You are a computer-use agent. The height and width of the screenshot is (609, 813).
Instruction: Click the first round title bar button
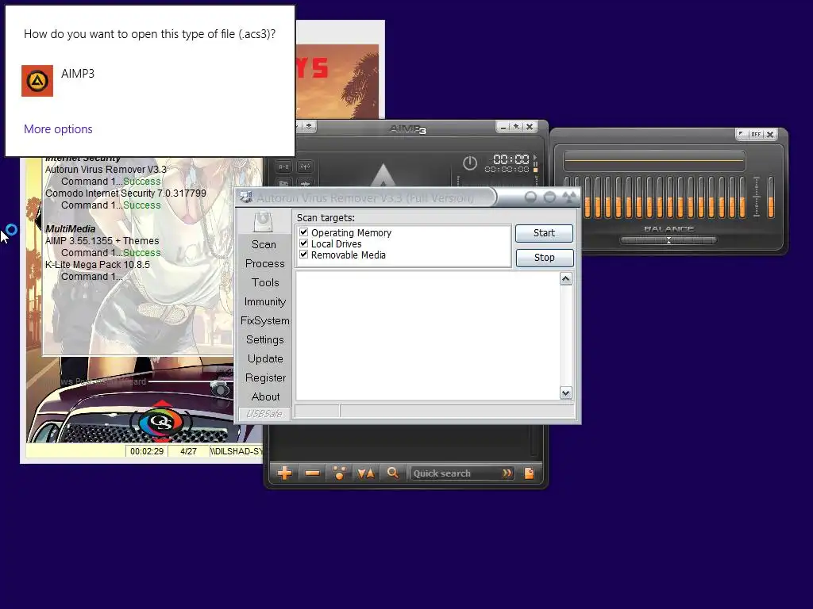[x=530, y=197]
